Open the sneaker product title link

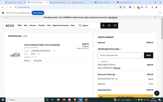[42, 45]
